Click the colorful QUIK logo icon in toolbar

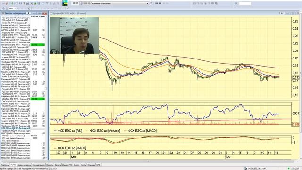coord(65,3)
